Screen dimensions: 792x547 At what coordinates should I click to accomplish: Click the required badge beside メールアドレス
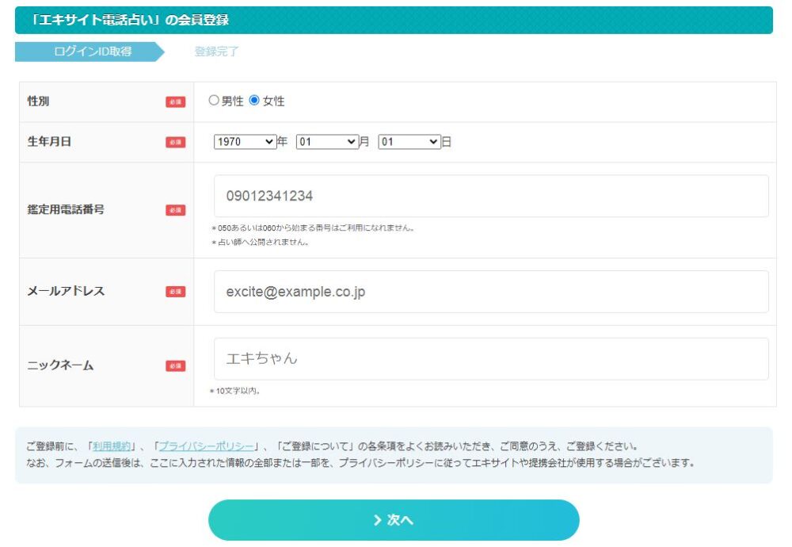175,292
